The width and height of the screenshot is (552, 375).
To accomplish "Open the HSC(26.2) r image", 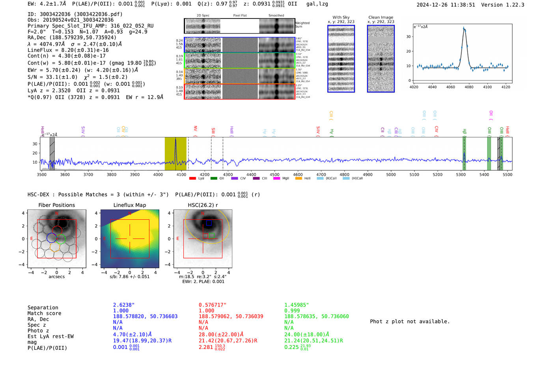I will click(203, 239).
